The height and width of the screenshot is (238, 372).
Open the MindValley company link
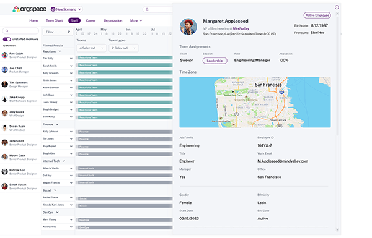click(x=241, y=28)
